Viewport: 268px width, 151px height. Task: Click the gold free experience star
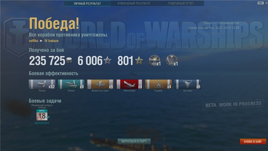[139, 60]
